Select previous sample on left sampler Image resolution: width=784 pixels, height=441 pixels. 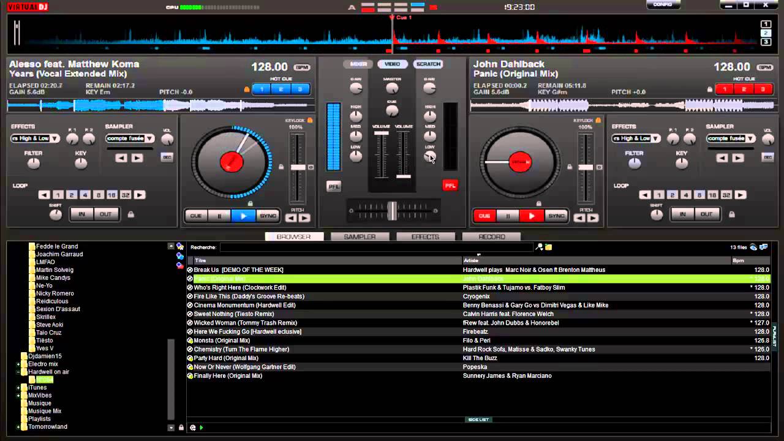pyautogui.click(x=121, y=157)
